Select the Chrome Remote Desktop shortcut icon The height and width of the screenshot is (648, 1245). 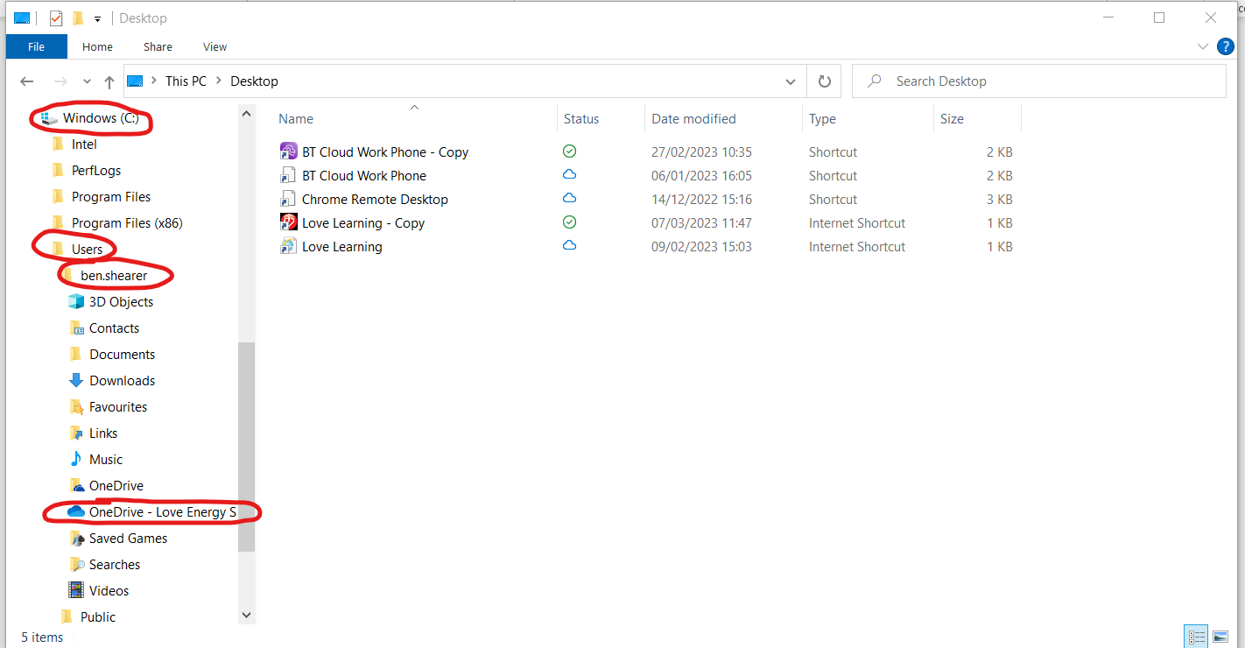point(288,199)
